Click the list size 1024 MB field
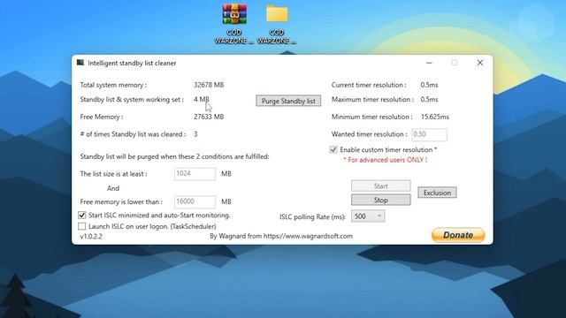The image size is (566, 318). (x=195, y=174)
